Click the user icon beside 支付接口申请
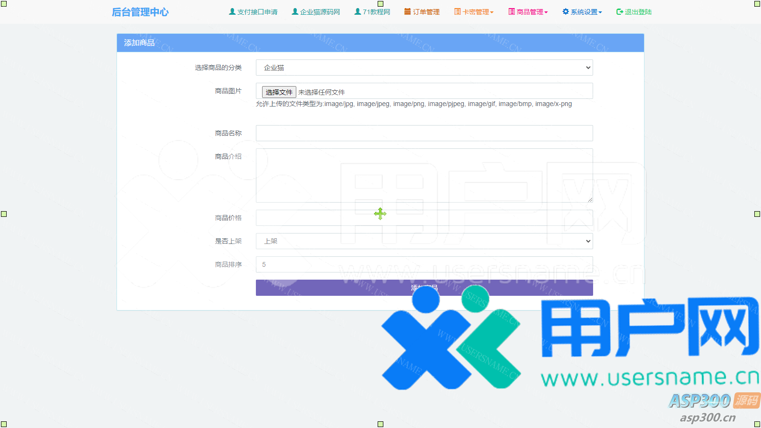The width and height of the screenshot is (761, 428). coord(232,11)
